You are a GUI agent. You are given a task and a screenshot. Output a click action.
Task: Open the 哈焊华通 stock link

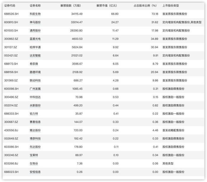pyautogui.click(x=35, y=47)
